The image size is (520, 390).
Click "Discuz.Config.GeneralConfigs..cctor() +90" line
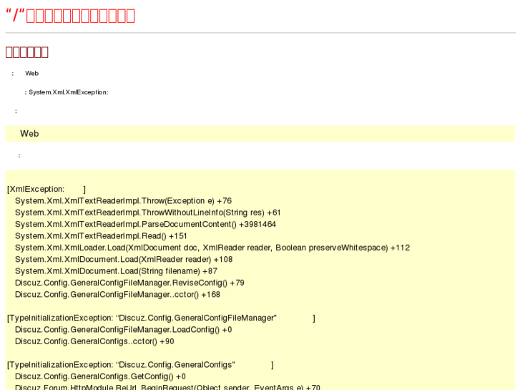(x=94, y=341)
